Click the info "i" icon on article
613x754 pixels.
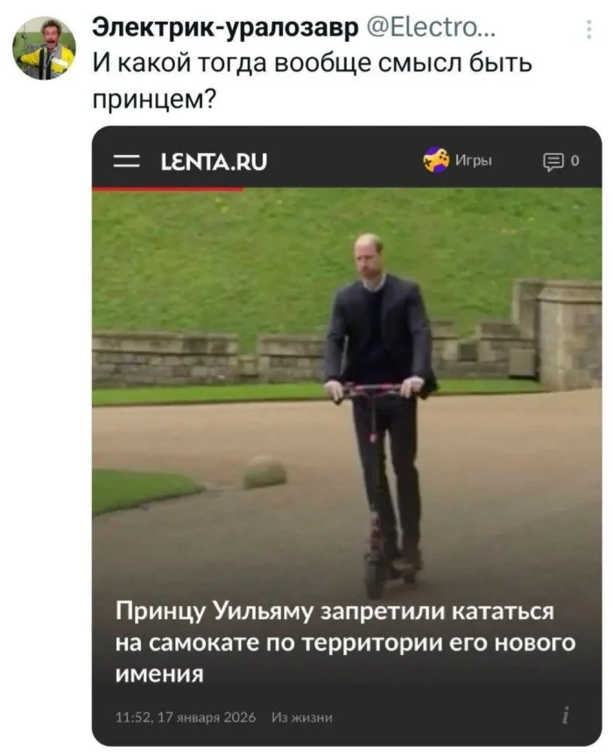coord(567,715)
